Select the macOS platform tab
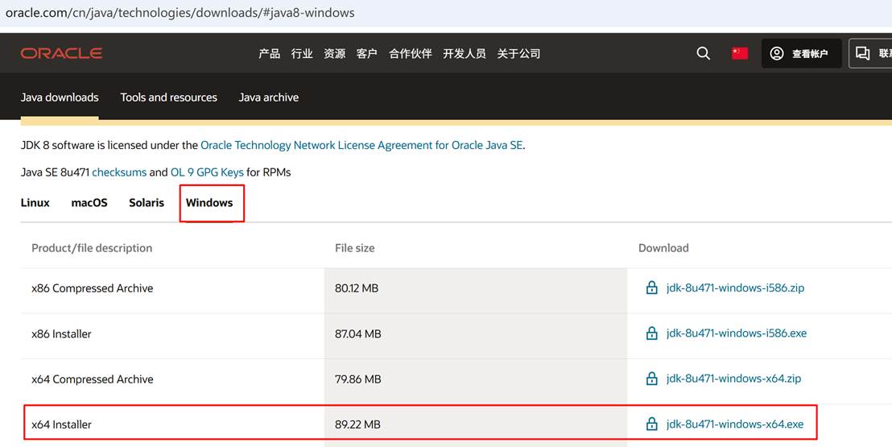 [x=89, y=203]
